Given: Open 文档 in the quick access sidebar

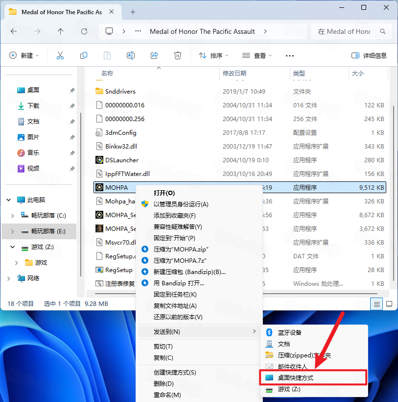Looking at the screenshot, I should (x=33, y=121).
